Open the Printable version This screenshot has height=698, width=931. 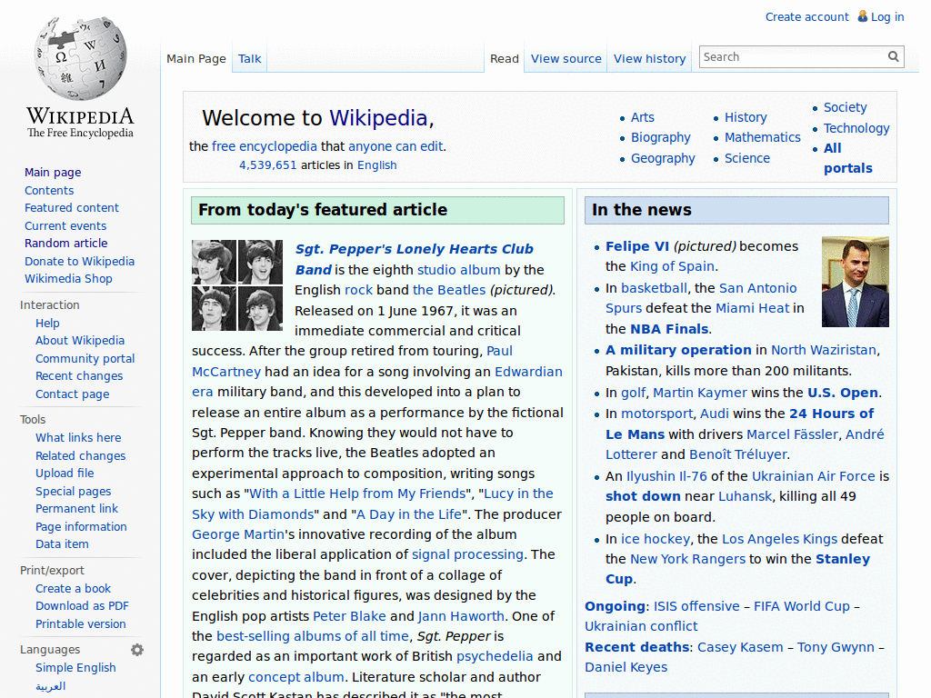[81, 624]
